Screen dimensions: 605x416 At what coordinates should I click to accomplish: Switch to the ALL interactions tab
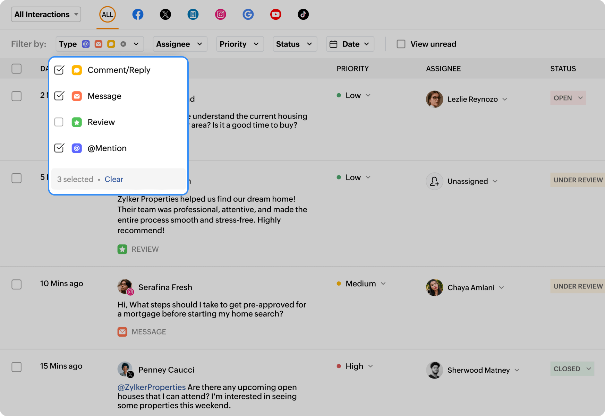(x=108, y=14)
